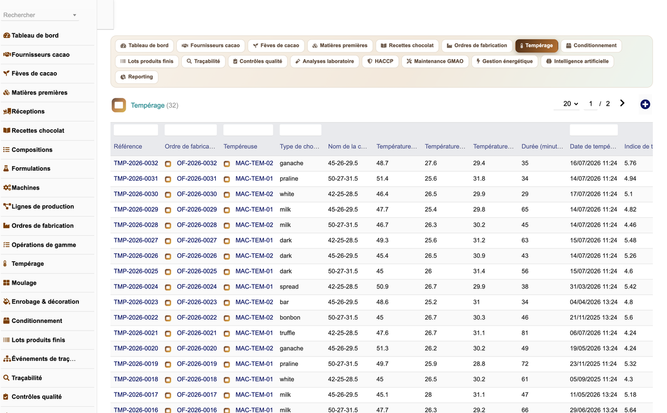This screenshot has width=667, height=413.
Task: Click Traçabilité search icon in sidebar
Action: point(7,377)
